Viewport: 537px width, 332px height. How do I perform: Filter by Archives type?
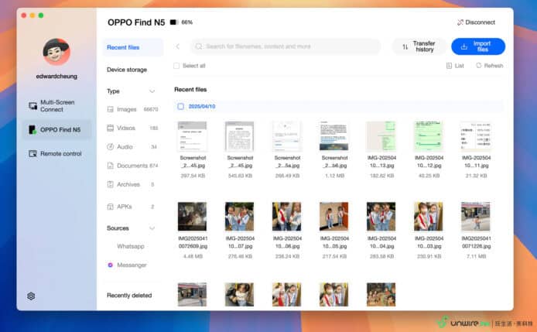132,184
